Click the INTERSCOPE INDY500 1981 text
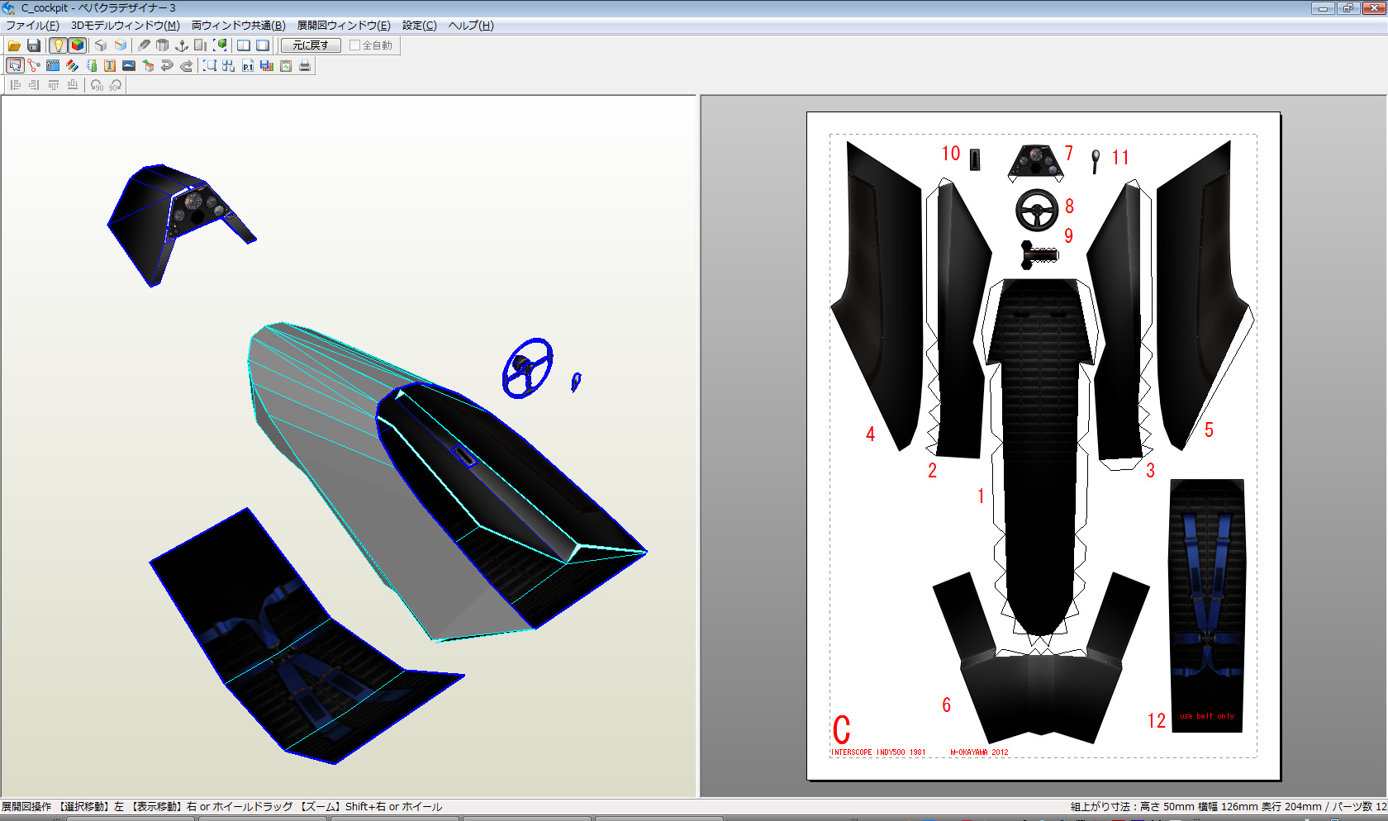Image resolution: width=1388 pixels, height=821 pixels. point(878,752)
